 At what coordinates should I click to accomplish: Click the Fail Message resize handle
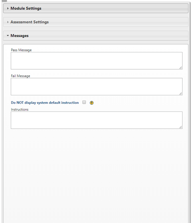(x=181, y=94)
